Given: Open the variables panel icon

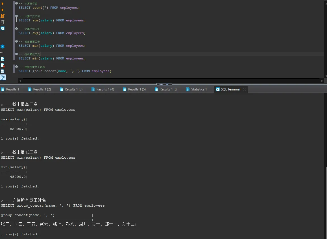Looking at the screenshot, I should tap(3, 71).
